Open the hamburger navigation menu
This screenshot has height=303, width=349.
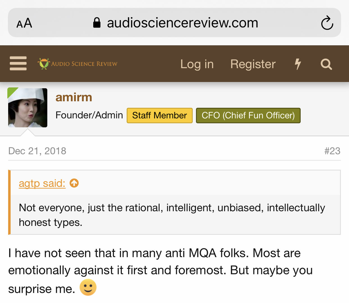(18, 63)
